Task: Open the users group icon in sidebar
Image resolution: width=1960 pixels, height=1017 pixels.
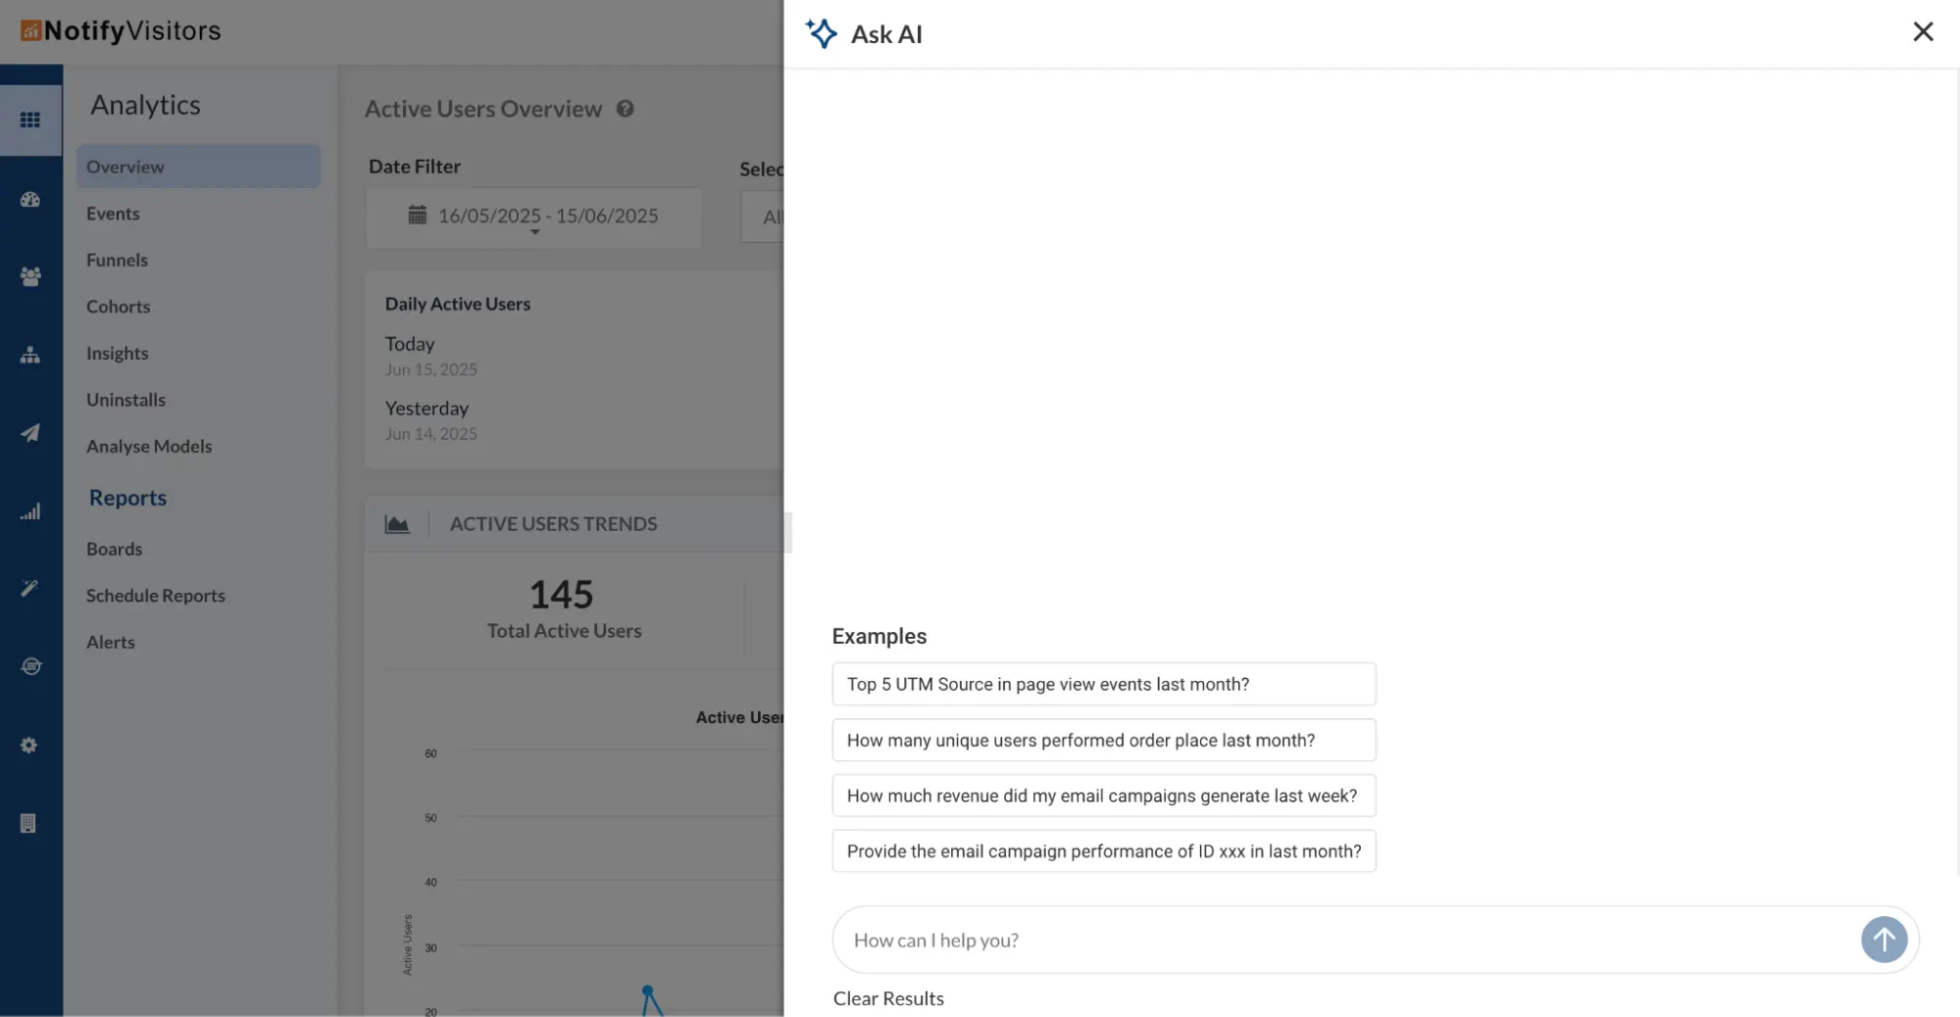Action: (30, 277)
